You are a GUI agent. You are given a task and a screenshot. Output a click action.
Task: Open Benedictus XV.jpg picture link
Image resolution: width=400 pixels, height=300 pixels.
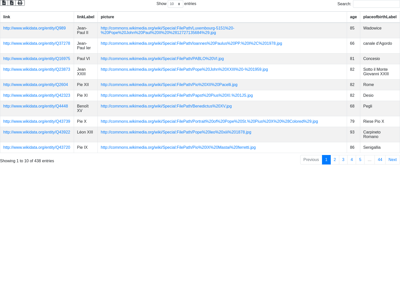point(166,106)
